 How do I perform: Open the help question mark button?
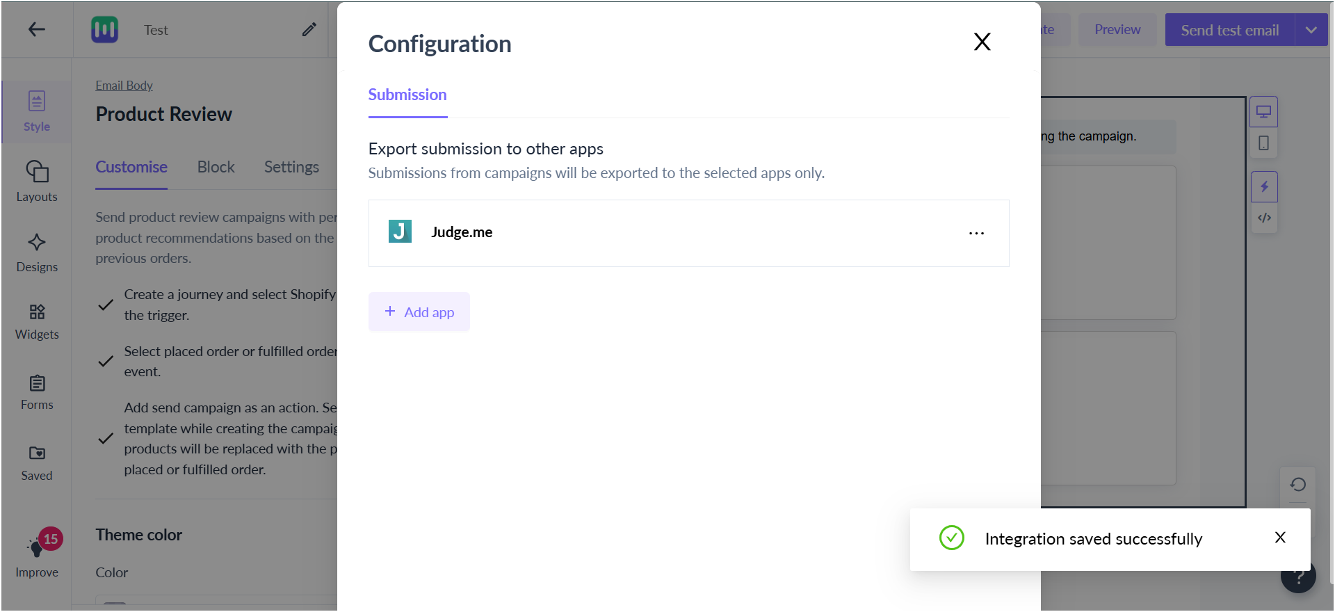pyautogui.click(x=1298, y=576)
